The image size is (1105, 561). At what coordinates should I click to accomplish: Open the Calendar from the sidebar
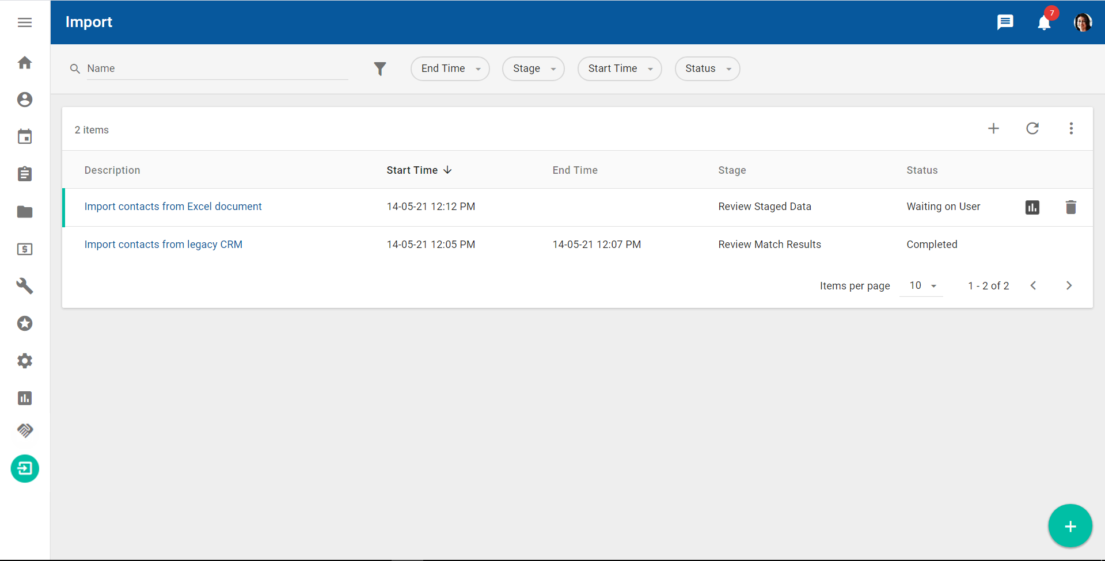(x=25, y=136)
